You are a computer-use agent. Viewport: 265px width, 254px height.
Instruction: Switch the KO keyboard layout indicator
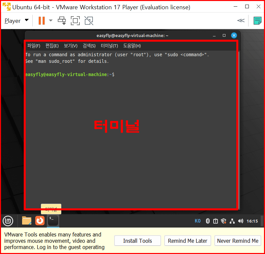[x=197, y=221]
